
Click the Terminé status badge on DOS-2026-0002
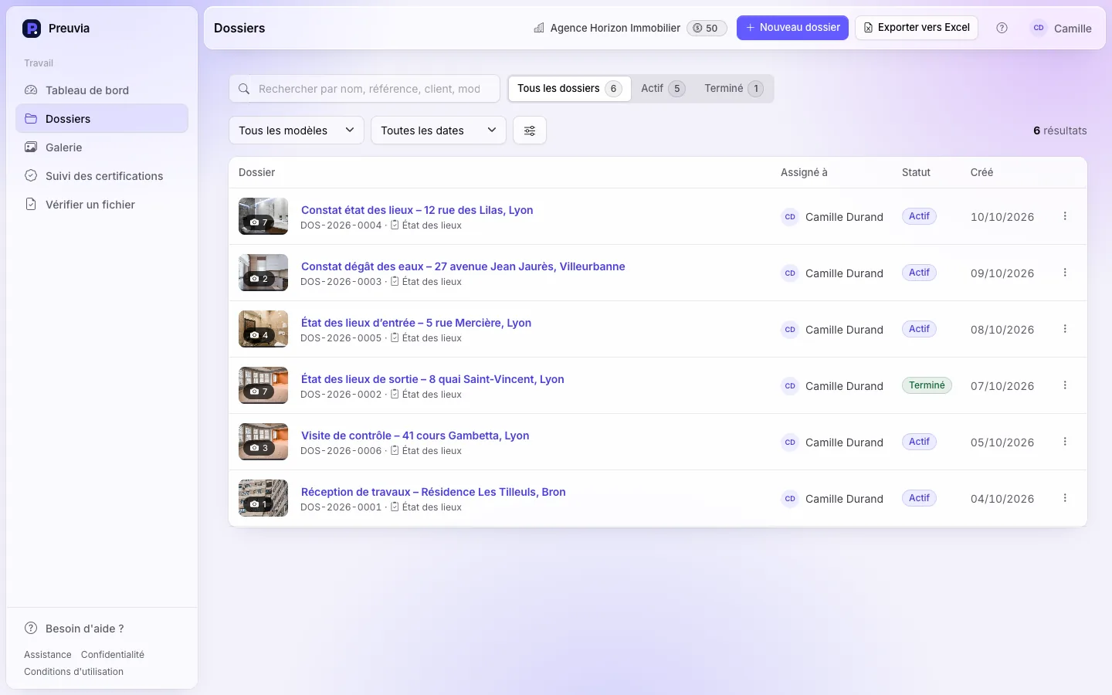pos(927,385)
